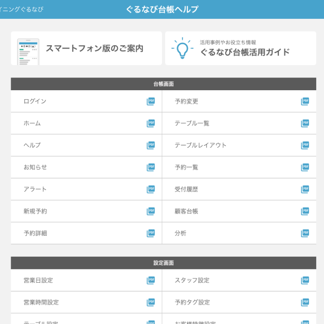Select the 営業時間設定 help entry
Viewport: 324px width, 324px height.
pos(41,303)
